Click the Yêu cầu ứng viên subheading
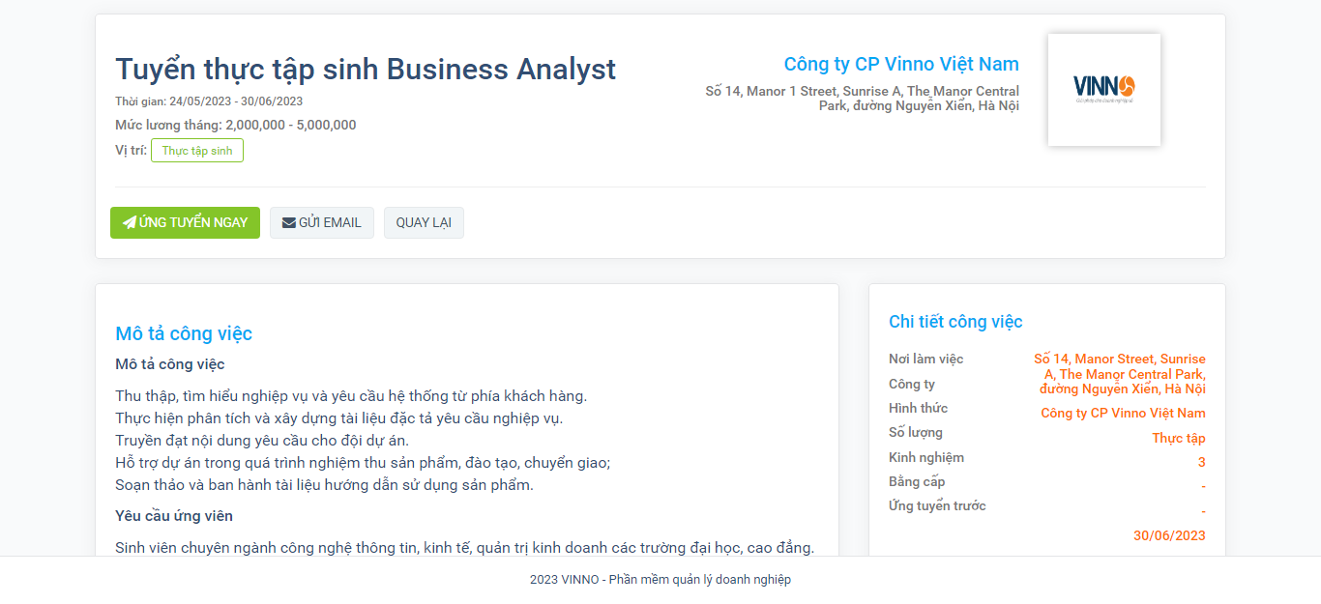 tap(174, 516)
